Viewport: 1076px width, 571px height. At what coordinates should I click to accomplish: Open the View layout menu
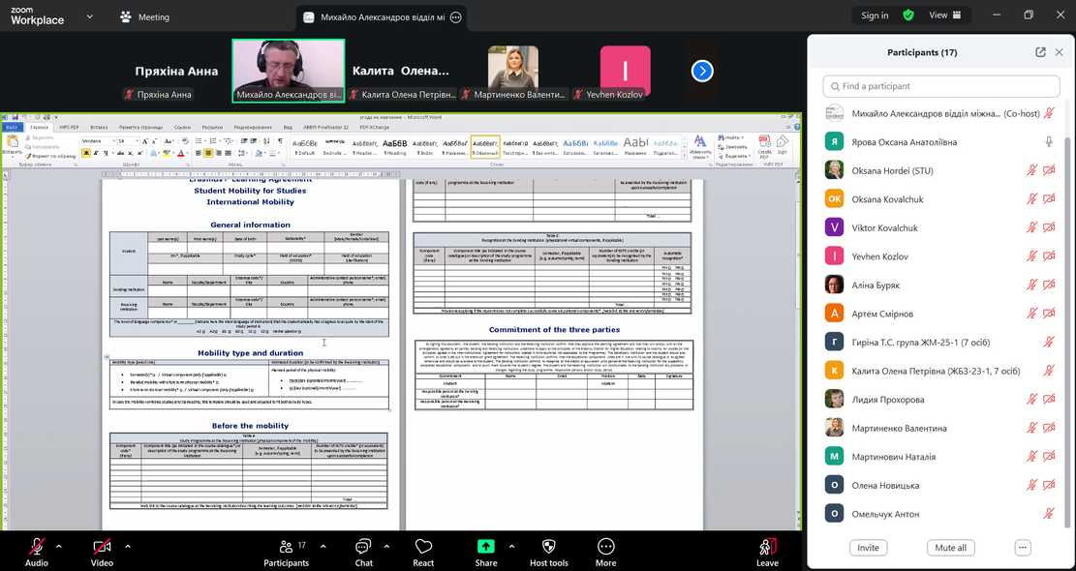coord(944,15)
